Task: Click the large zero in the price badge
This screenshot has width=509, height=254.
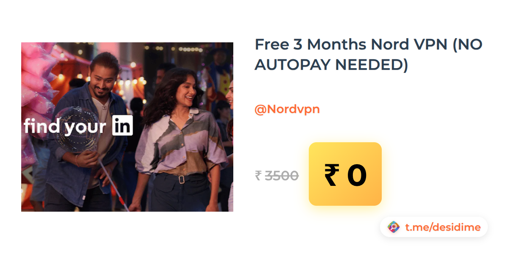Action: pos(356,175)
